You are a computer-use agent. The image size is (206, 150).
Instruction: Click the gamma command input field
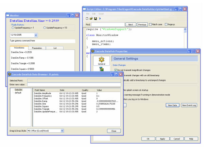pos(42,41)
